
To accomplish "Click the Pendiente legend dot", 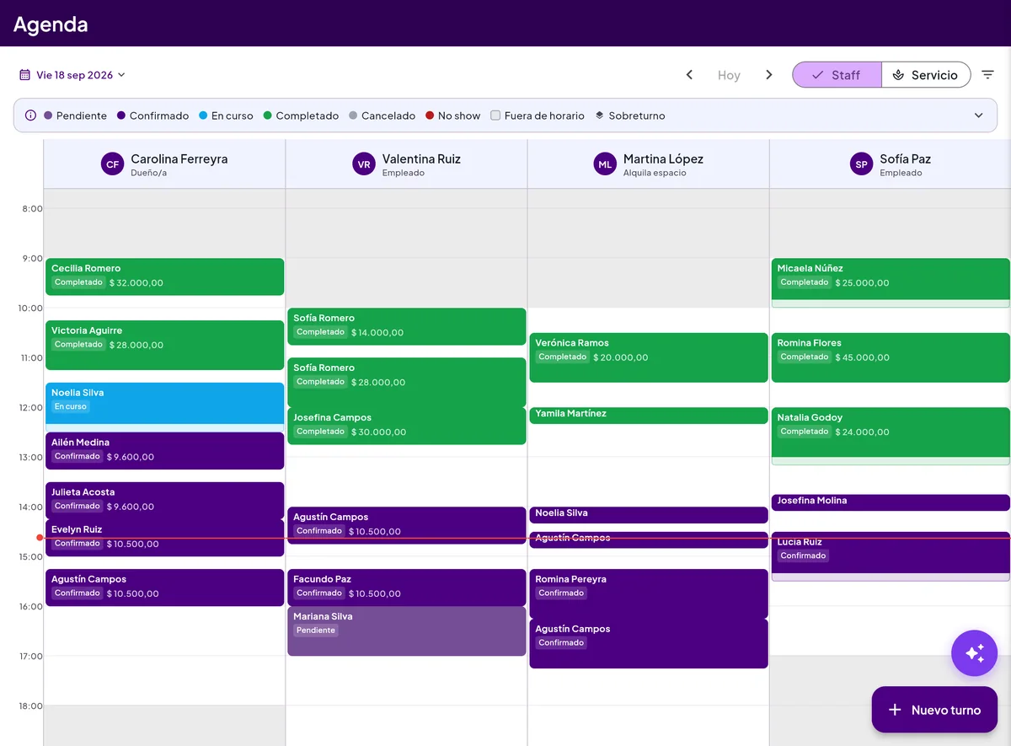I will pyautogui.click(x=48, y=115).
